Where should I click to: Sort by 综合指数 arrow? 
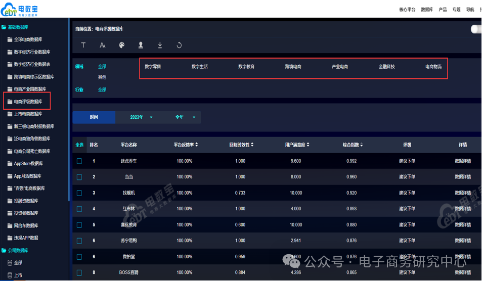pyautogui.click(x=361, y=145)
